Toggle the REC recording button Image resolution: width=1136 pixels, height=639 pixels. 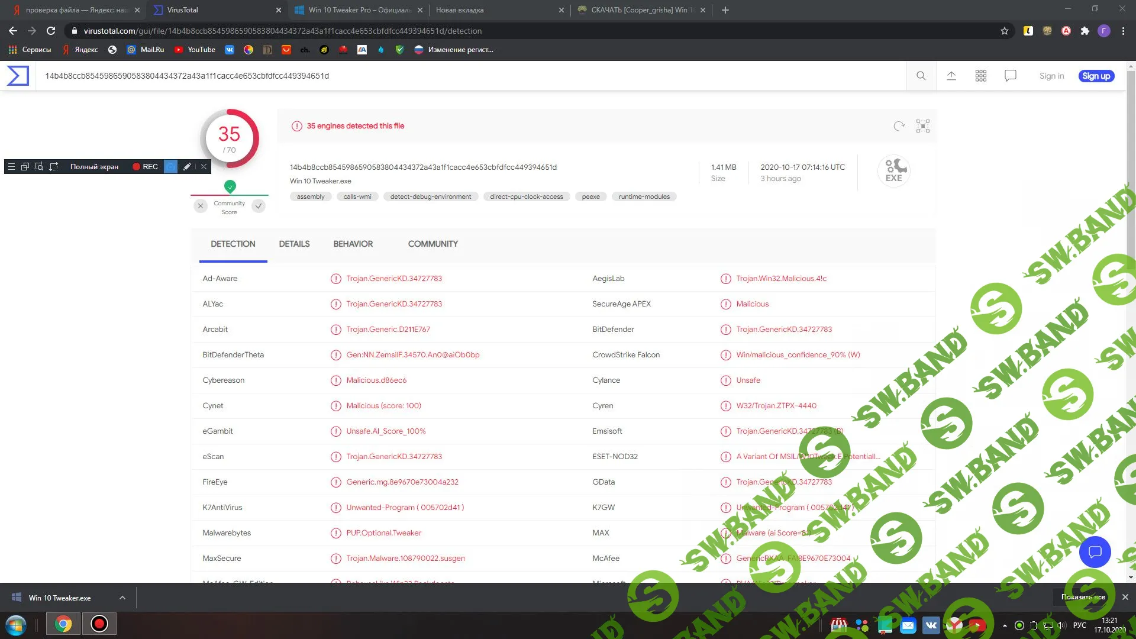click(x=145, y=167)
